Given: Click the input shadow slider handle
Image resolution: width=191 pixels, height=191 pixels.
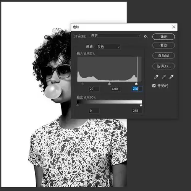Looking at the screenshot, I should (83, 84).
